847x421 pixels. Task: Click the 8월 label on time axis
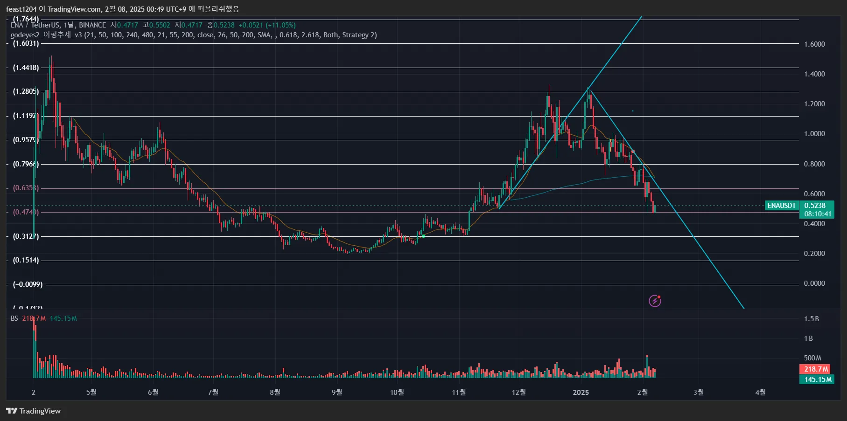click(x=275, y=393)
